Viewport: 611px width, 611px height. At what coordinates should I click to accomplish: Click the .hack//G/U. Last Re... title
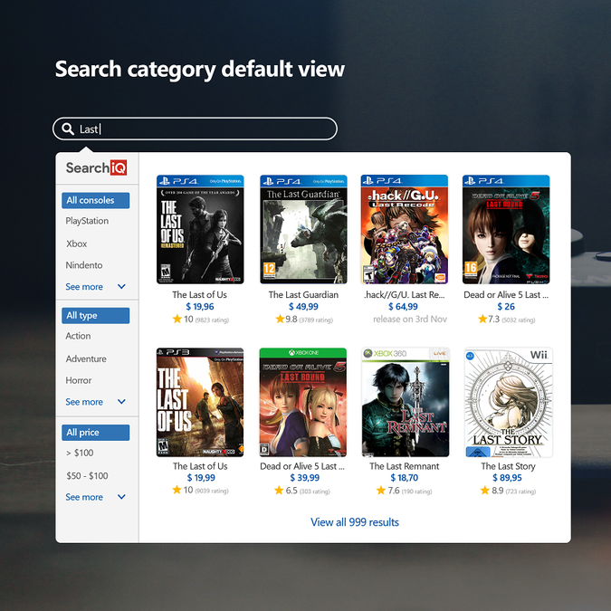point(404,294)
